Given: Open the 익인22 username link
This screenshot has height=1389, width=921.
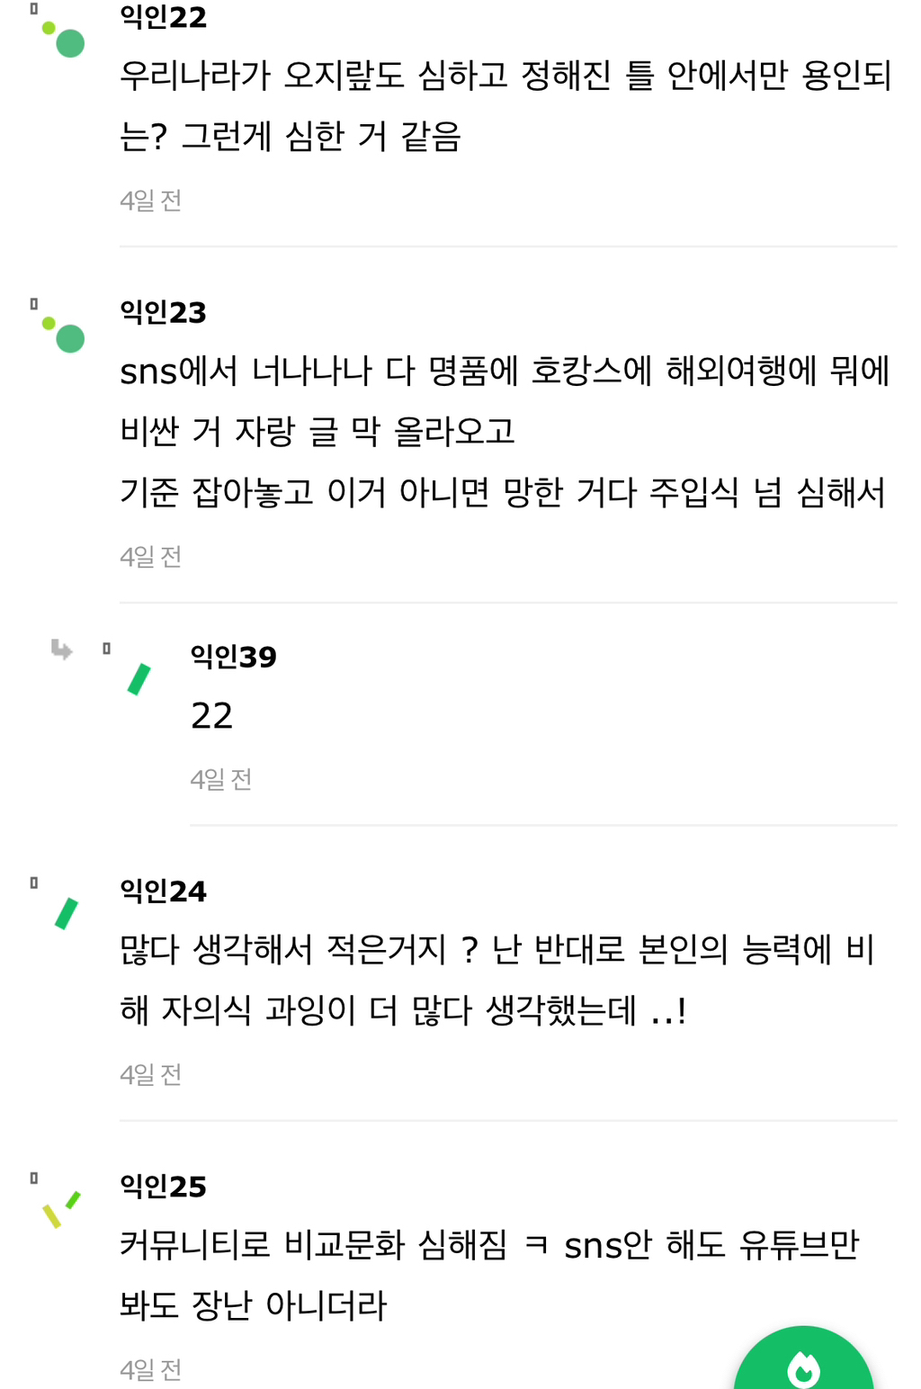Looking at the screenshot, I should pos(163,17).
